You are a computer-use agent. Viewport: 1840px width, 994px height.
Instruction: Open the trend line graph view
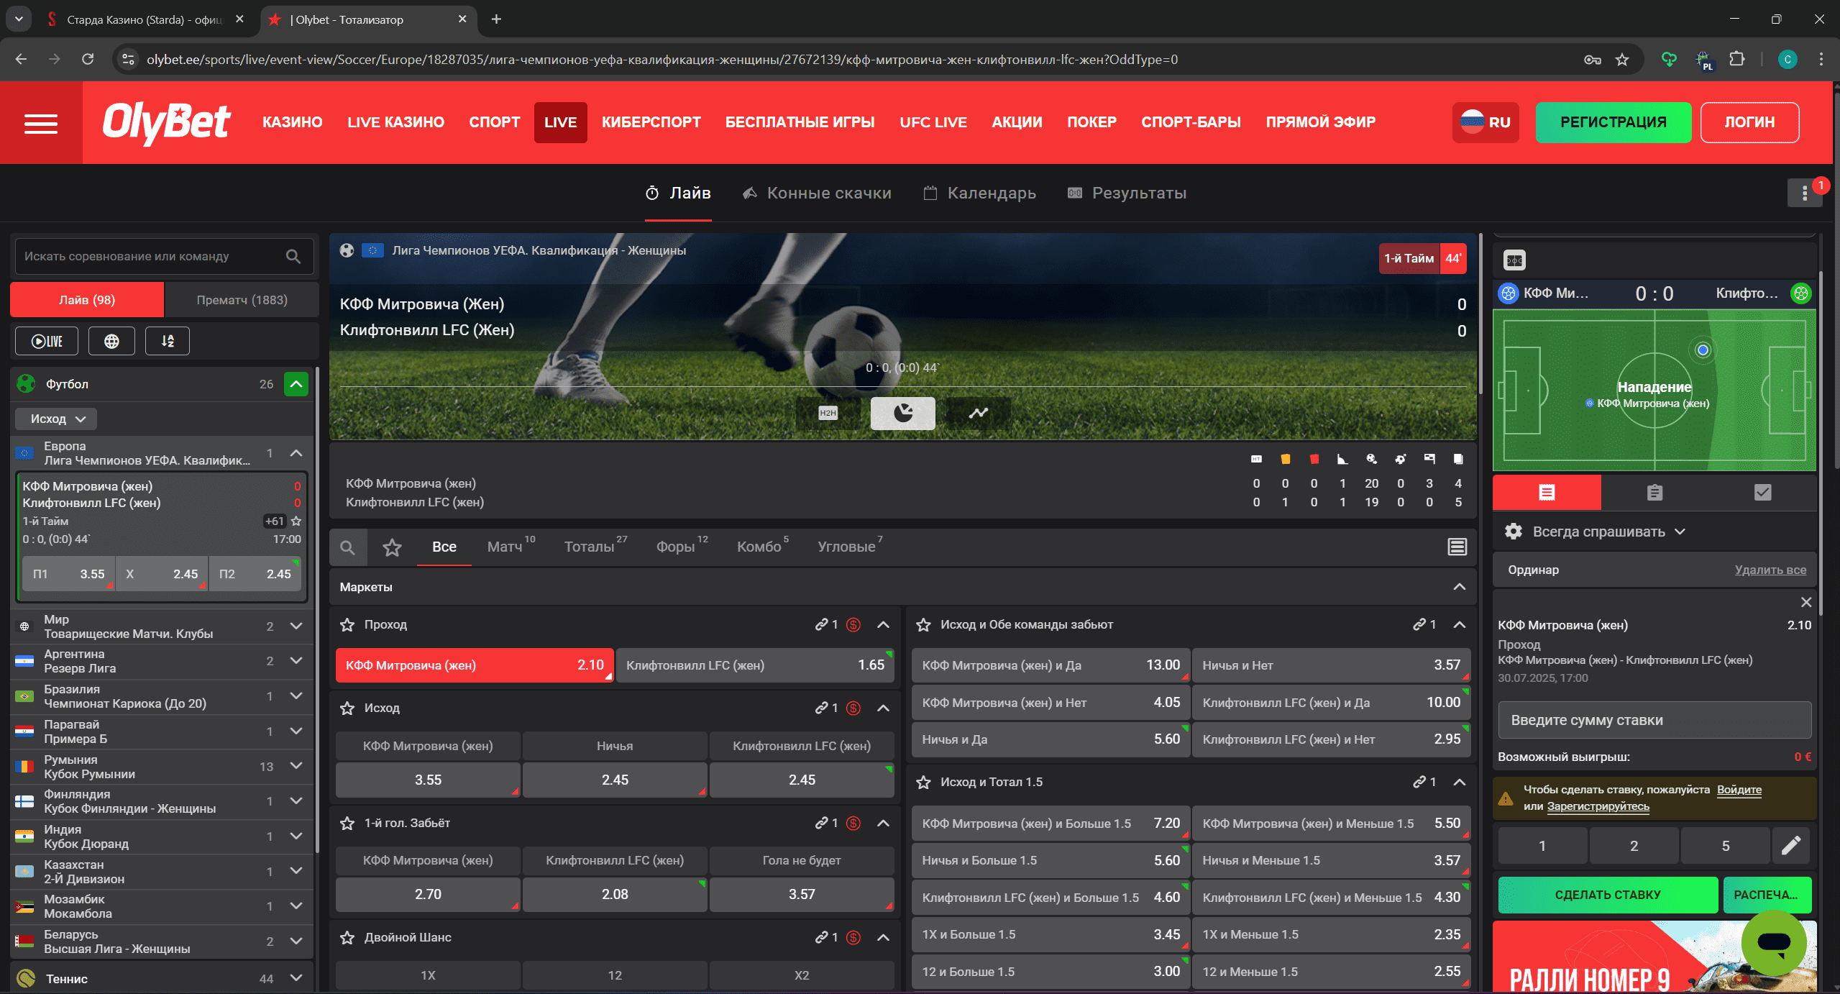point(978,413)
